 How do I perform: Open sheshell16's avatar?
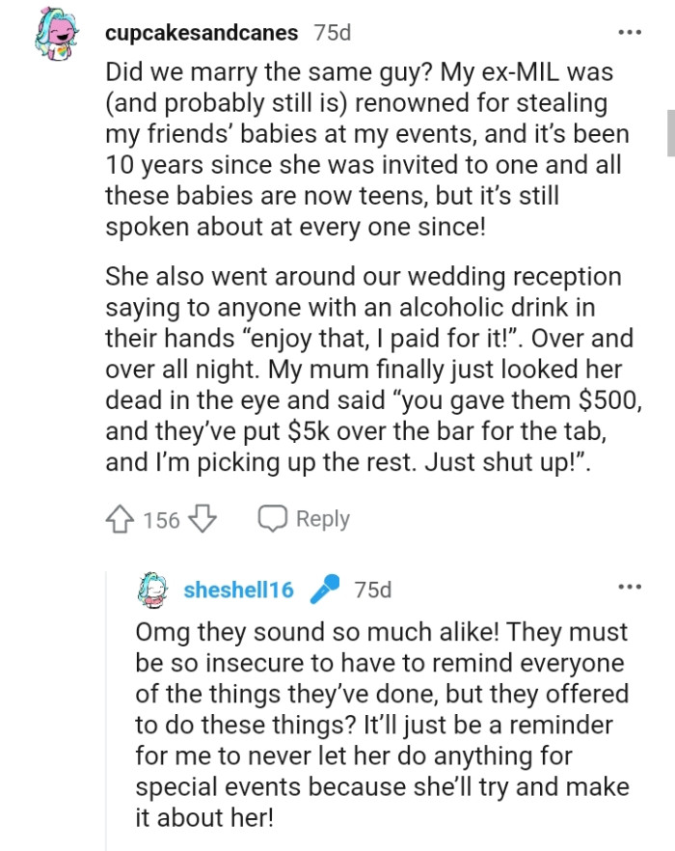[154, 590]
